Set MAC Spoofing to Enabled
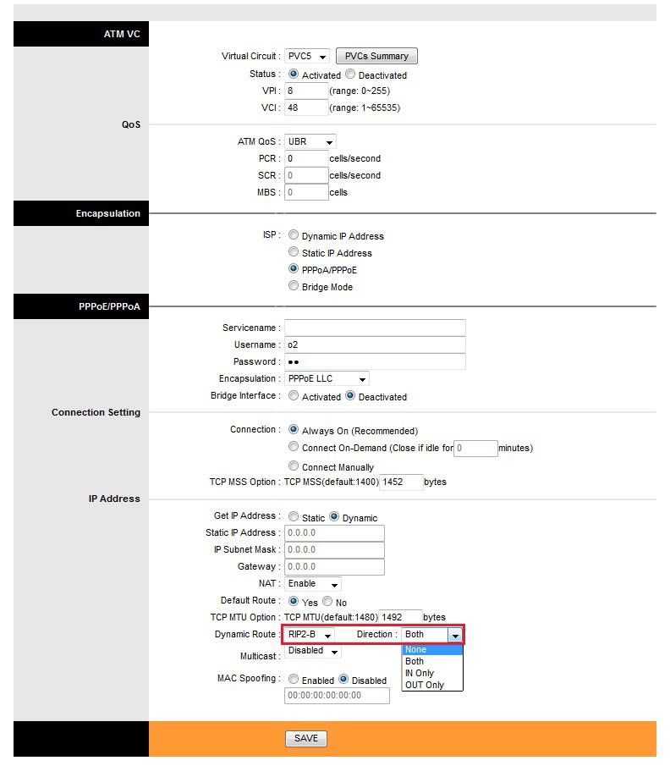This screenshot has width=670, height=766. pos(293,679)
